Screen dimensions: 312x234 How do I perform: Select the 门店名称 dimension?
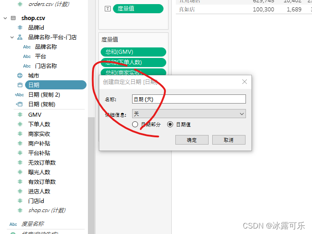[46, 66]
